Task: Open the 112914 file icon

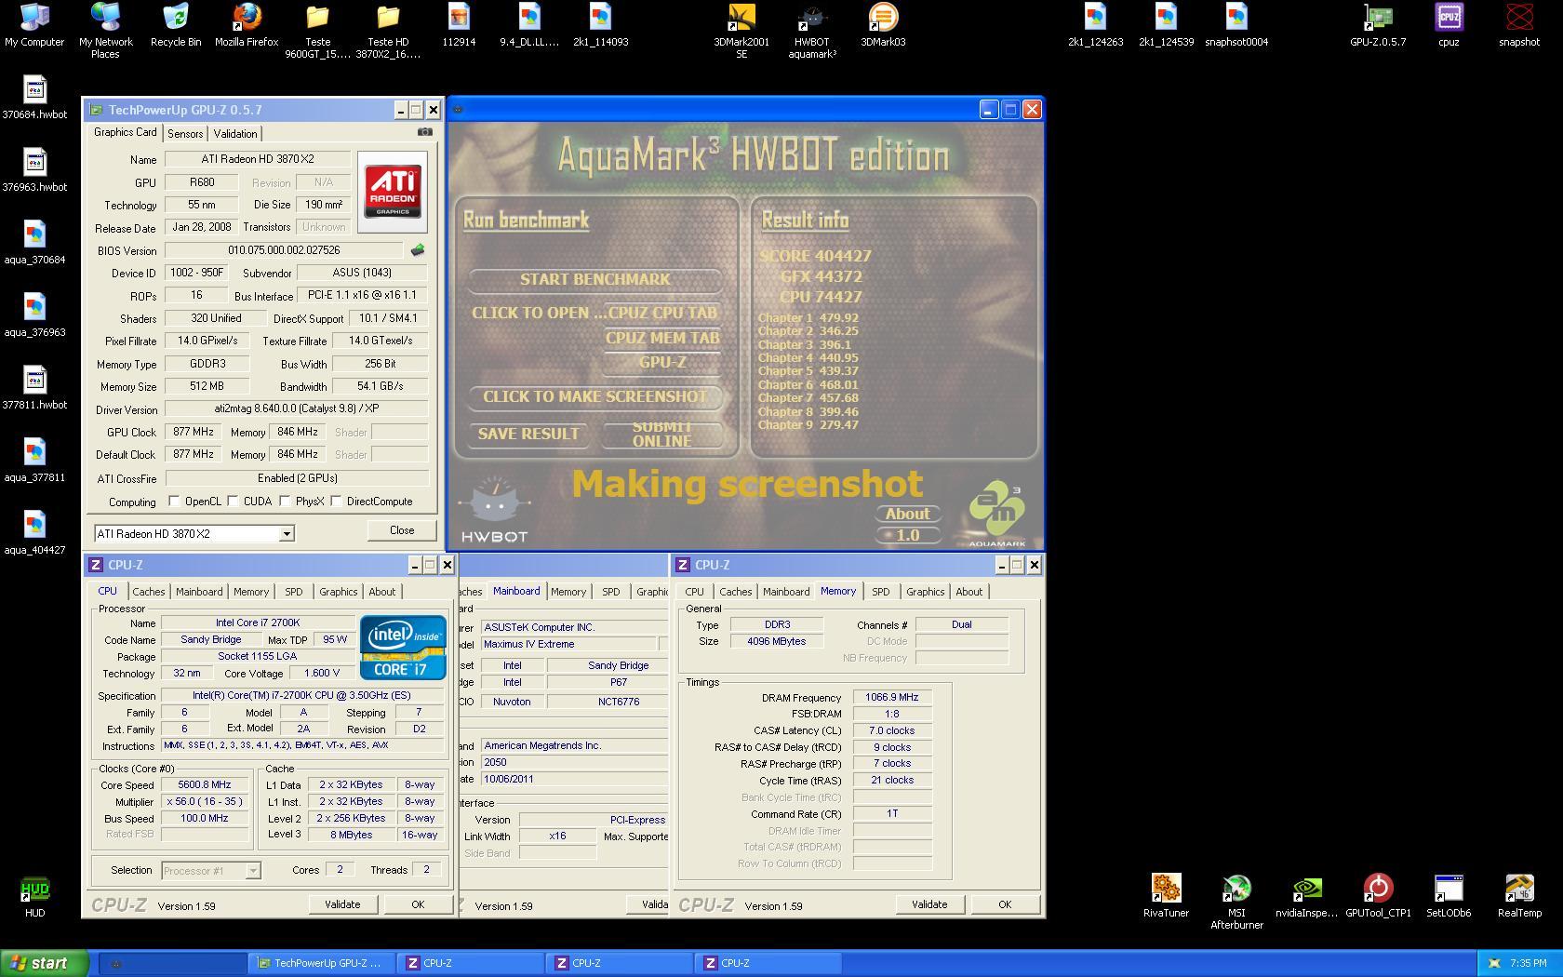Action: click(x=459, y=25)
